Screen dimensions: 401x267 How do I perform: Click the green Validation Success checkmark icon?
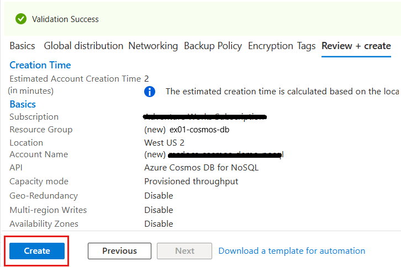pos(21,19)
